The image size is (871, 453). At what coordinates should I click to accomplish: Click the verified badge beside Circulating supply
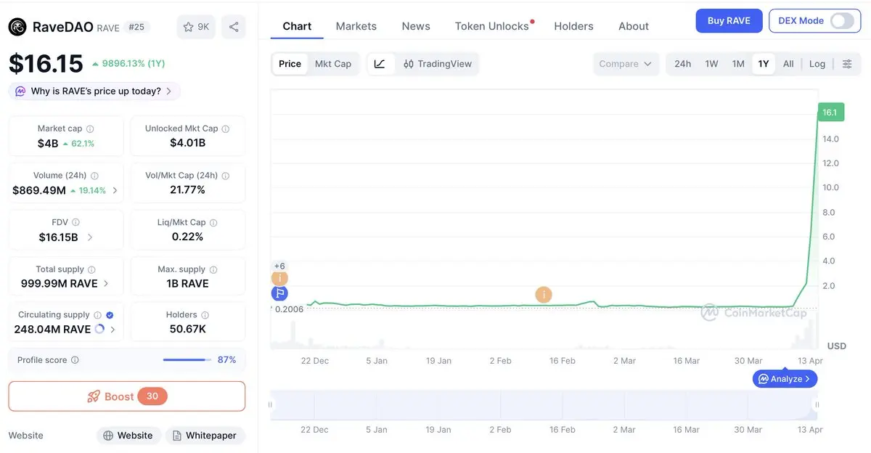coord(110,315)
